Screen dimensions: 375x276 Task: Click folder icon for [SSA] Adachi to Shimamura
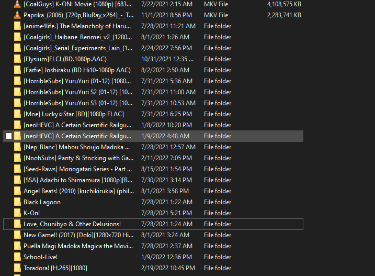17,180
